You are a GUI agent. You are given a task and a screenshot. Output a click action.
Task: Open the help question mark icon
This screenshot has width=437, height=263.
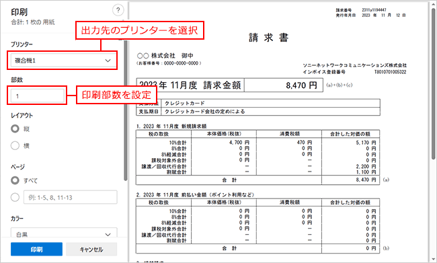(118, 10)
